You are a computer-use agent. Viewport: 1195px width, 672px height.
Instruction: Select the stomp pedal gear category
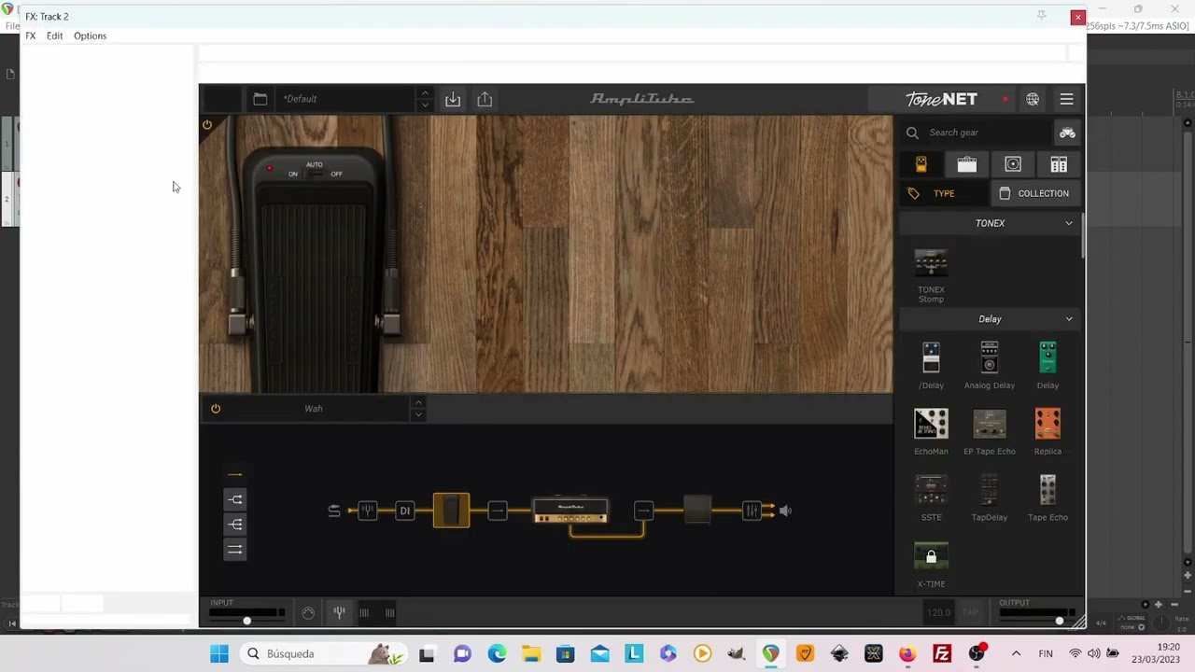point(921,164)
